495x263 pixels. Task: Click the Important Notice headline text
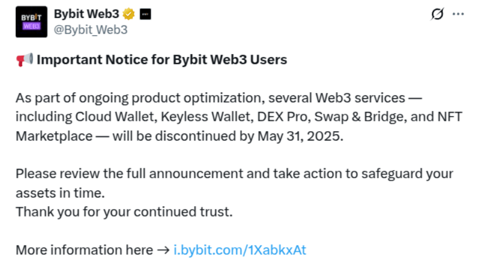click(x=162, y=60)
